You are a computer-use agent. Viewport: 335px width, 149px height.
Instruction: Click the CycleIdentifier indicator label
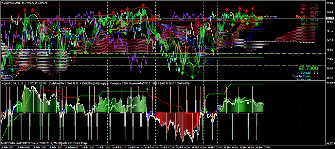pyautogui.click(x=56, y=83)
